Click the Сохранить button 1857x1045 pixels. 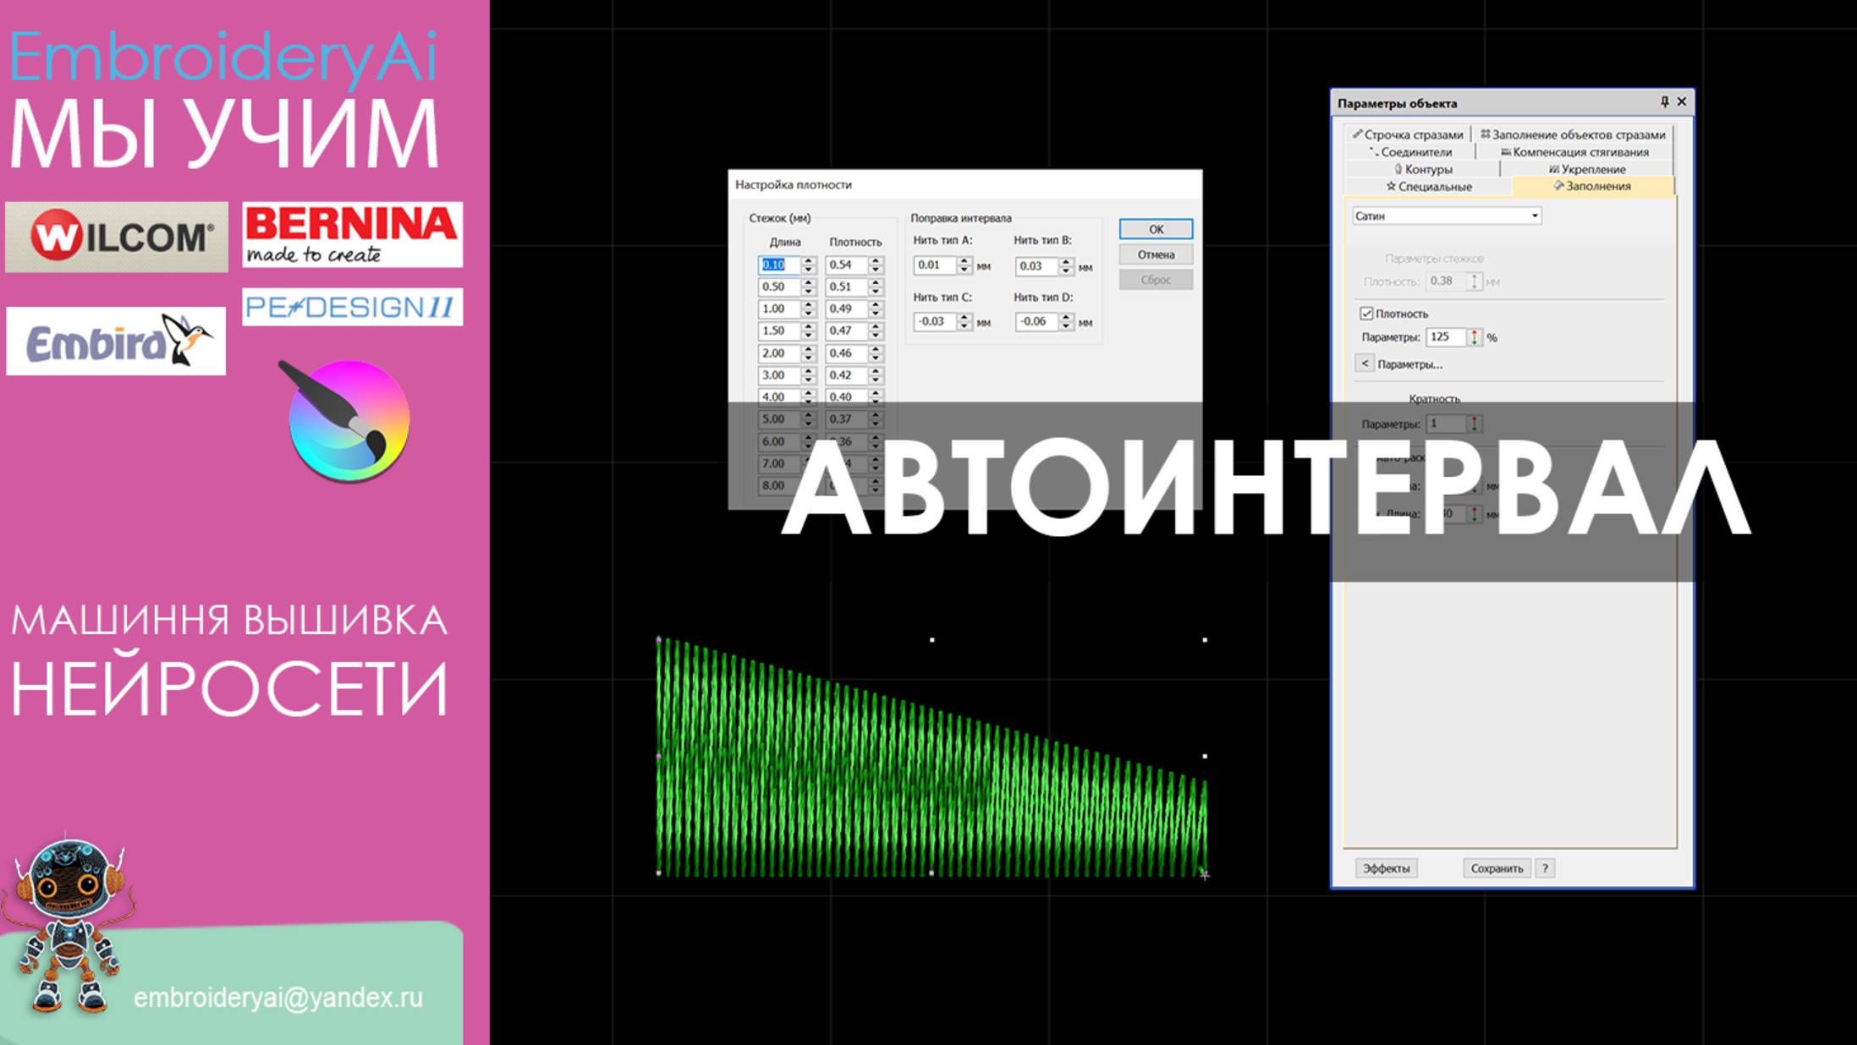pyautogui.click(x=1496, y=868)
